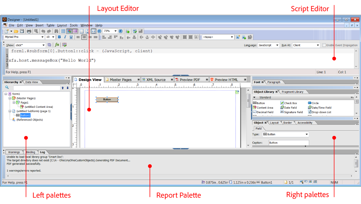Image resolution: width=361 pixels, height=204 pixels.
Task: Run the spell checker icon in the toolbar
Action: 134,31
